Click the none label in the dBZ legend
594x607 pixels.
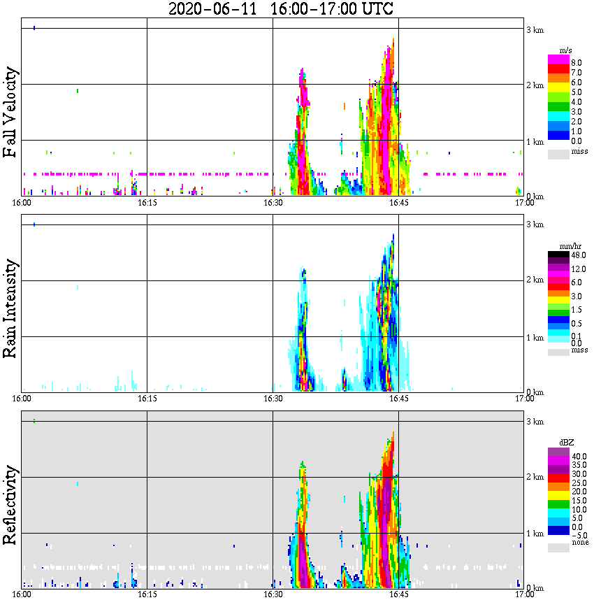point(580,542)
